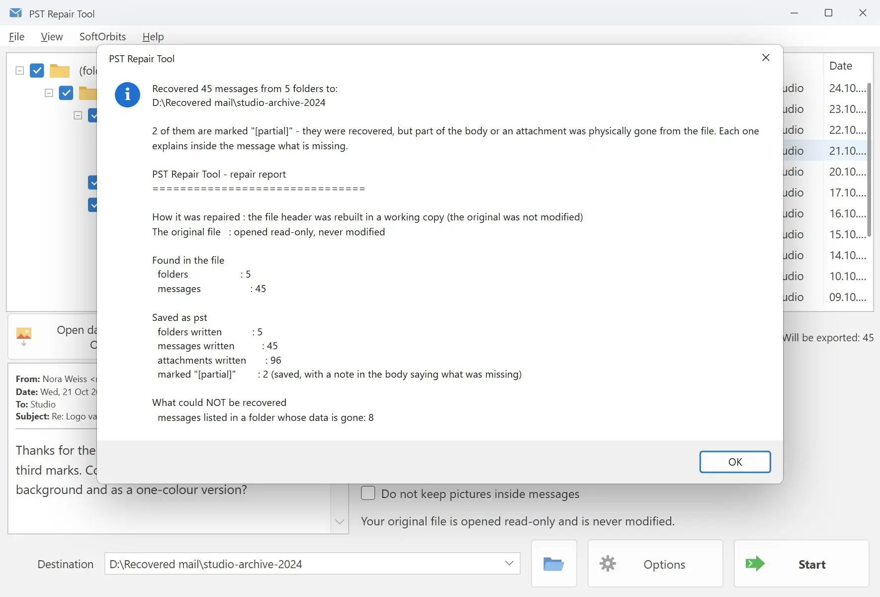
Task: Open the SoftOrbits menu
Action: 102,37
